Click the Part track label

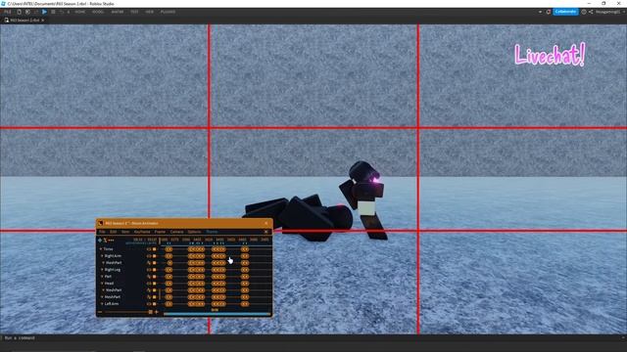[108, 276]
